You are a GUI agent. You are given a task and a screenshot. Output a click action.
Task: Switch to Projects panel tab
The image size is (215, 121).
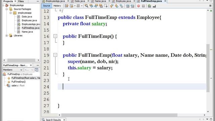8,1
